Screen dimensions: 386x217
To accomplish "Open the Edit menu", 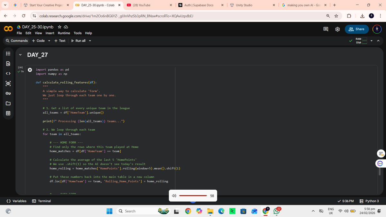I will coord(28,33).
